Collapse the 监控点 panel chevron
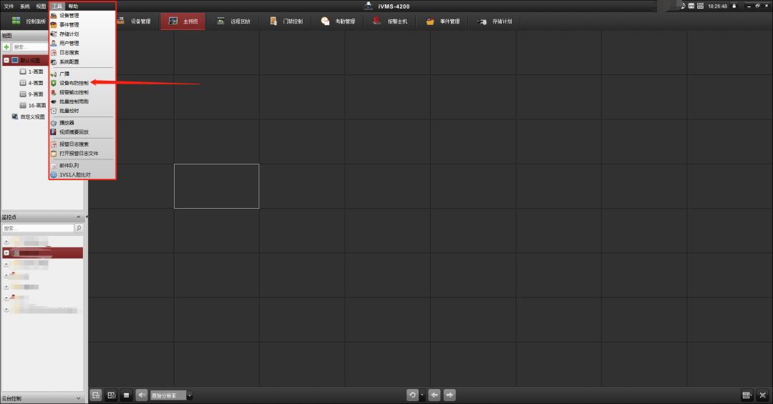Viewport: 773px width, 404px height. point(78,217)
